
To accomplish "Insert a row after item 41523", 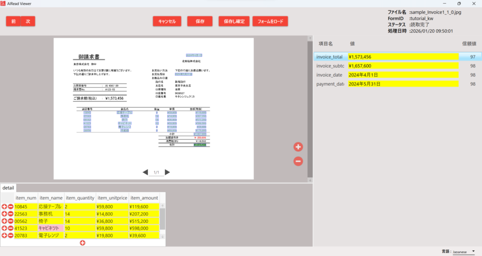I will tap(4, 228).
